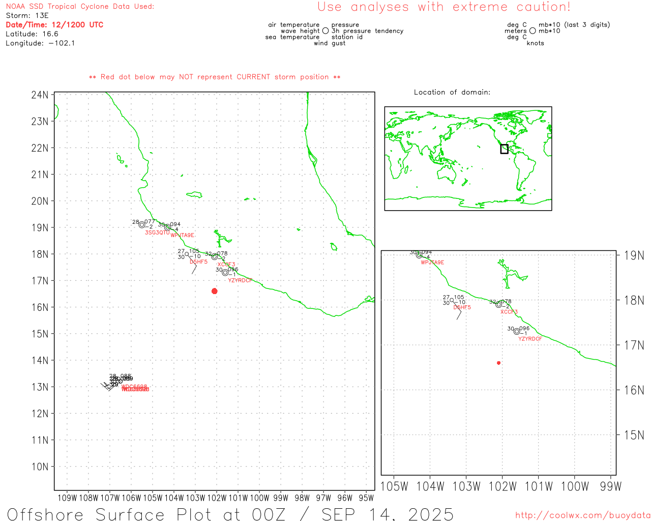651x521 pixels.
Task: Click the 'Latitude: 16.6' text
Action: point(32,34)
